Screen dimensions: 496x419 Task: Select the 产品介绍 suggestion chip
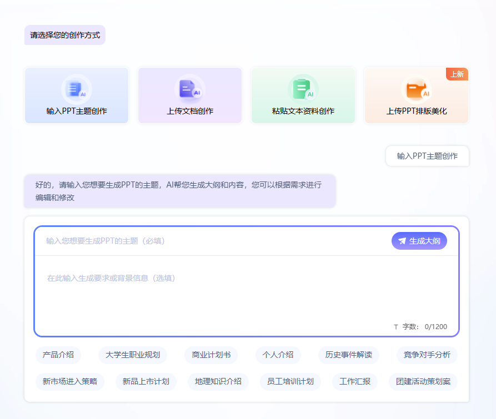(x=58, y=355)
